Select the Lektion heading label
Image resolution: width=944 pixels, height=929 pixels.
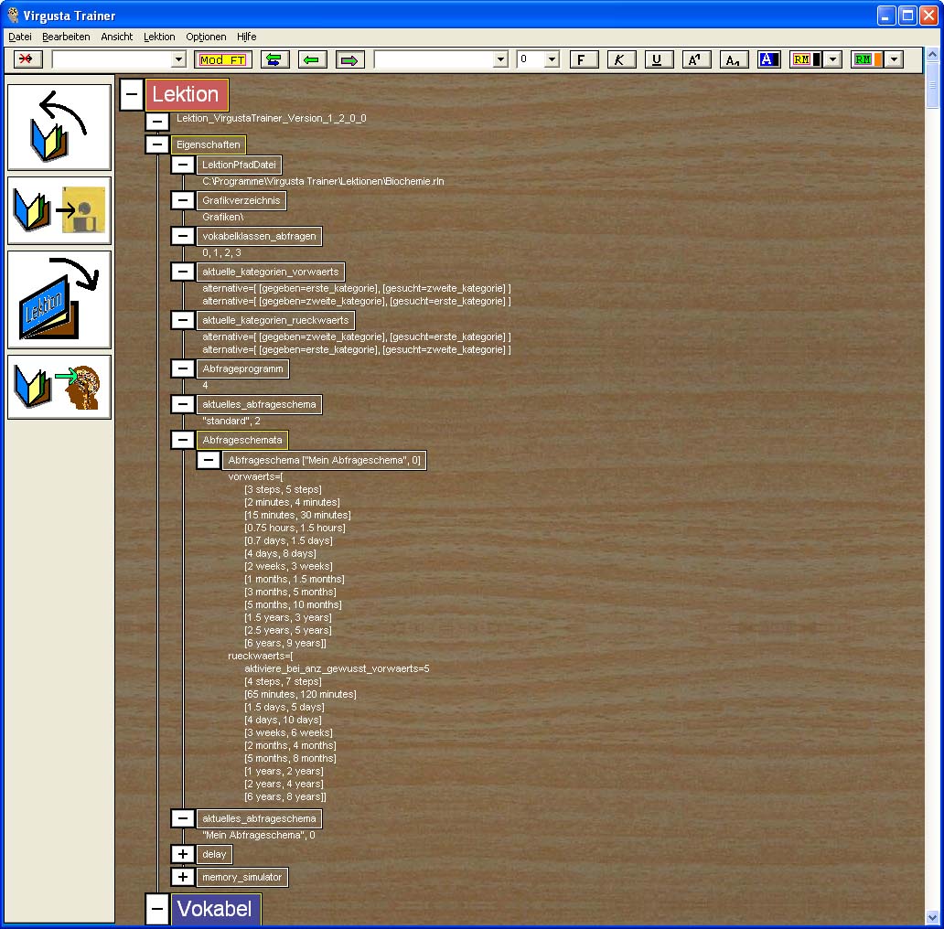[186, 94]
